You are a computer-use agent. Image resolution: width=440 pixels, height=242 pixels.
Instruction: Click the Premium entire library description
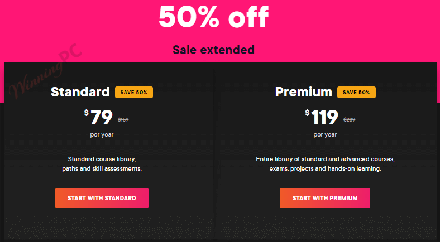(x=325, y=159)
